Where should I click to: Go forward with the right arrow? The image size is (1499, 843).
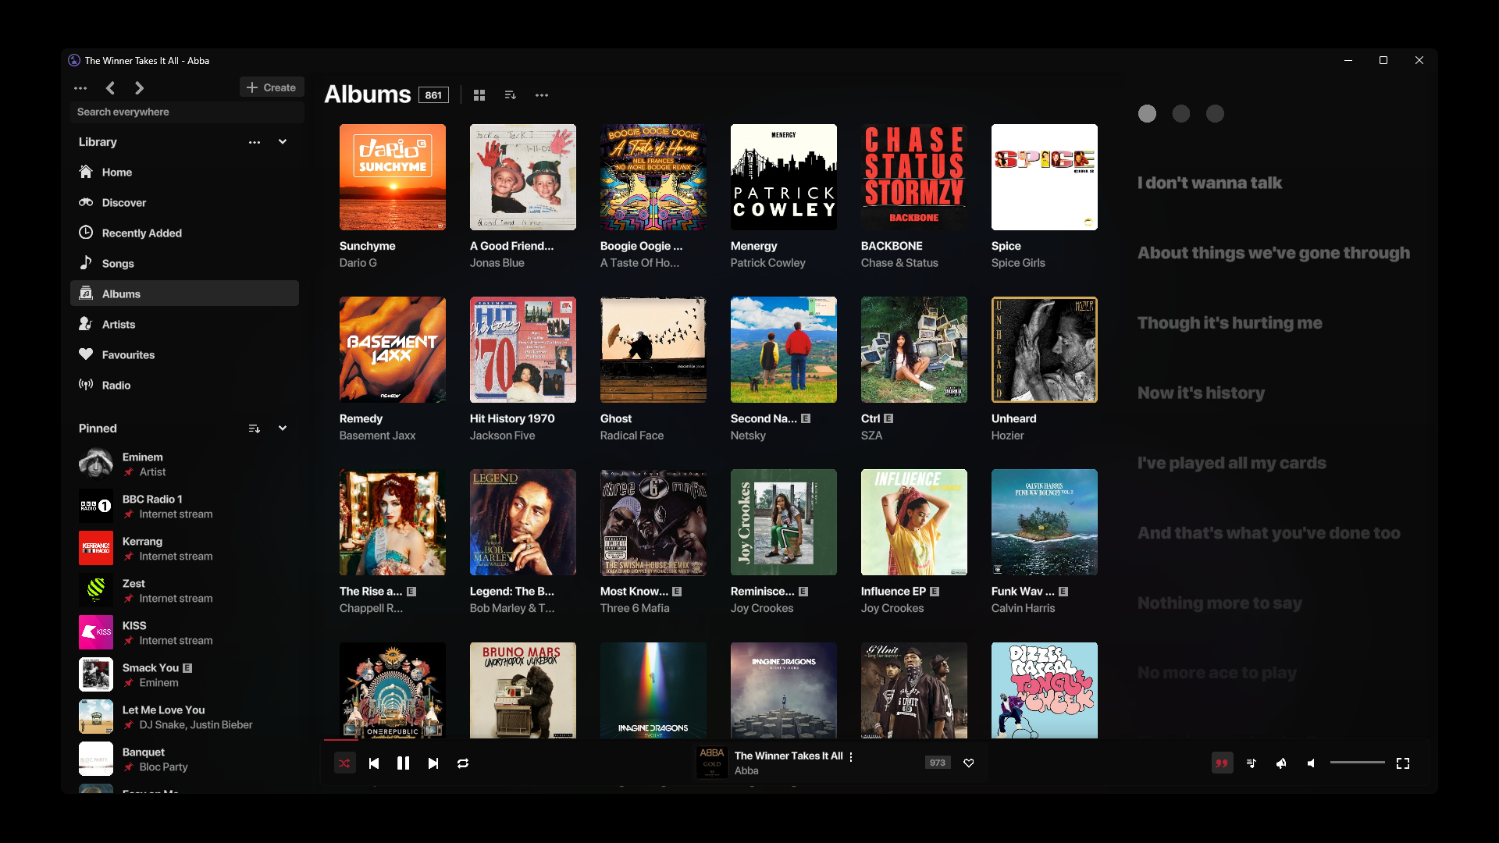point(139,88)
